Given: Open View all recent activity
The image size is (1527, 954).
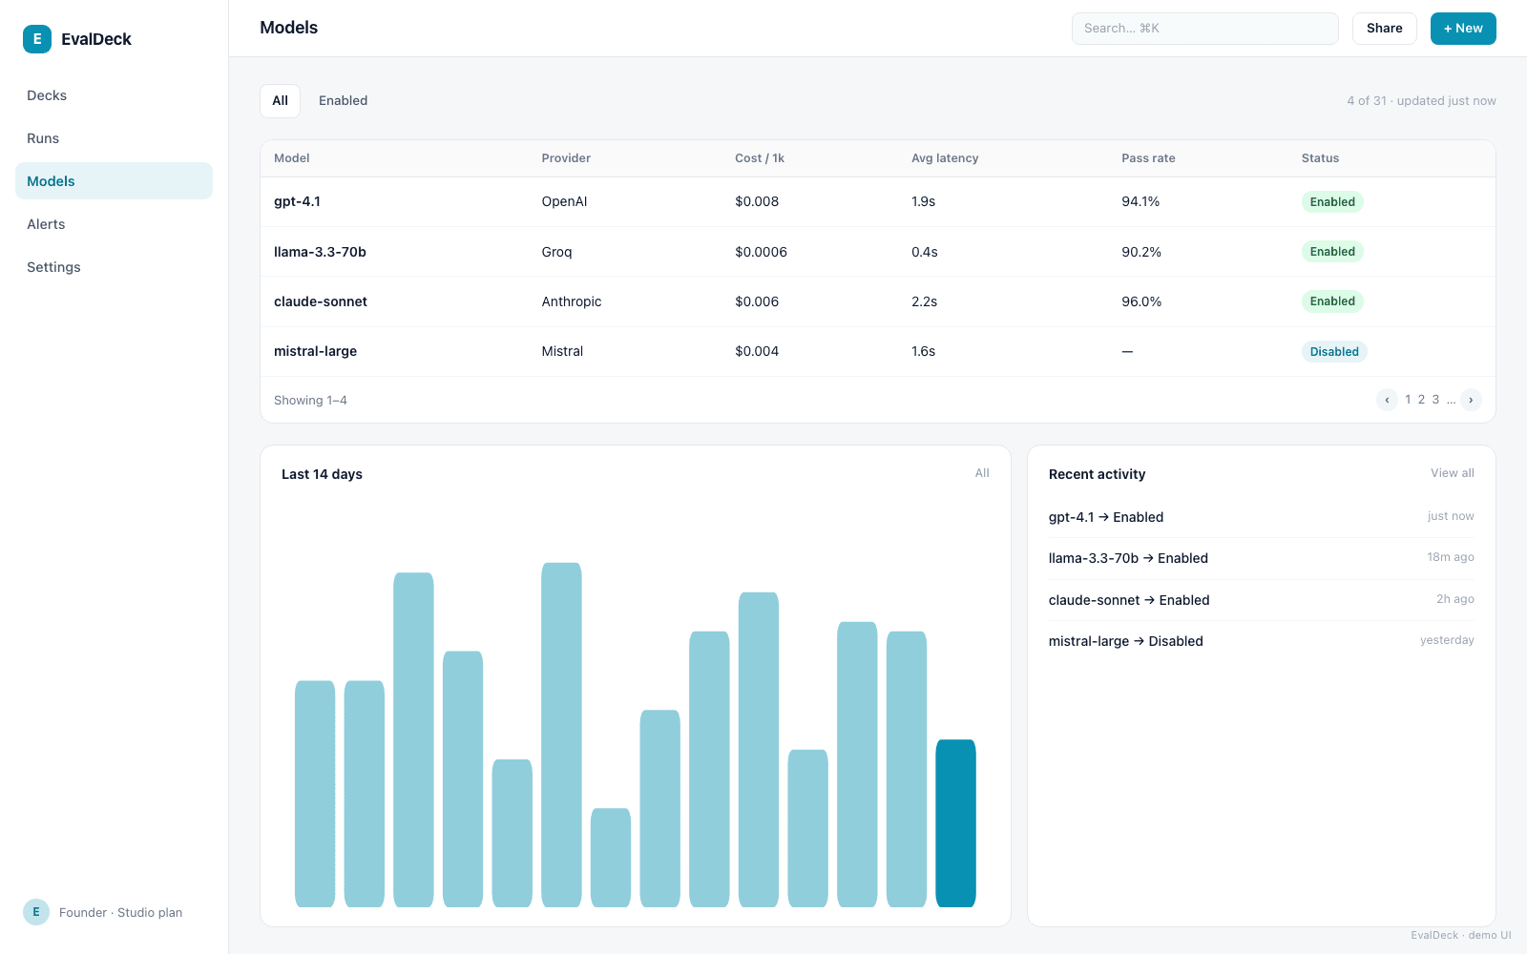Looking at the screenshot, I should point(1452,473).
